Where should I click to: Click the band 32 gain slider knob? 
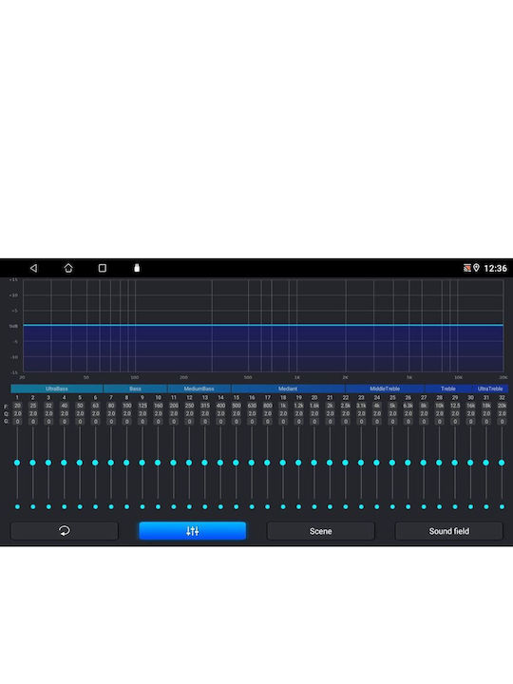click(502, 463)
